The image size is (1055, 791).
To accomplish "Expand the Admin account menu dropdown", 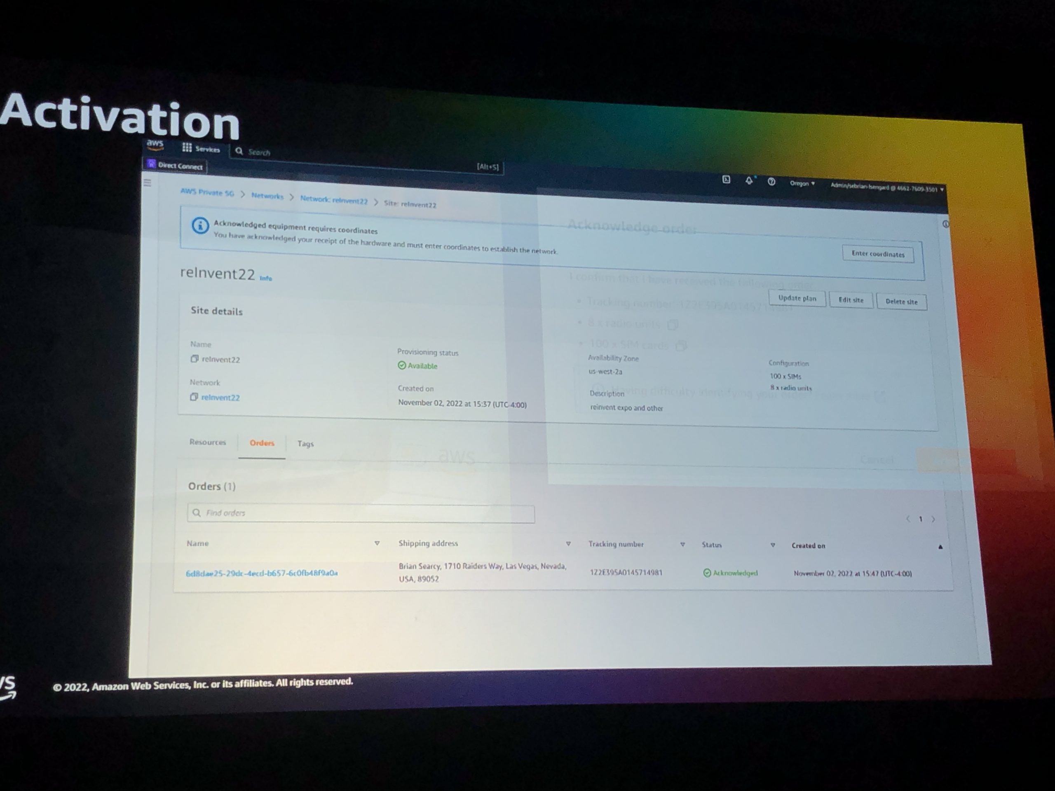I will tap(886, 188).
